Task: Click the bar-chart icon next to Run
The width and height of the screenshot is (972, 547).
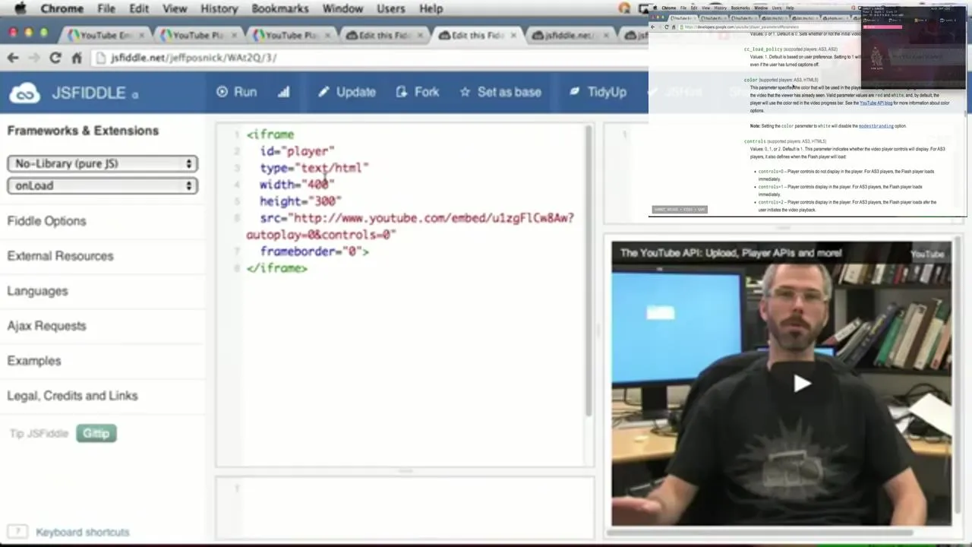Action: click(x=284, y=92)
